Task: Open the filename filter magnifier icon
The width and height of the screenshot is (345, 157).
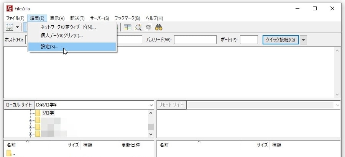Action: tap(138, 28)
